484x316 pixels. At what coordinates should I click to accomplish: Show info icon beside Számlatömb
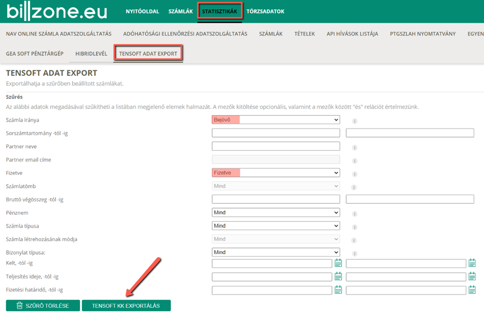coord(354,187)
